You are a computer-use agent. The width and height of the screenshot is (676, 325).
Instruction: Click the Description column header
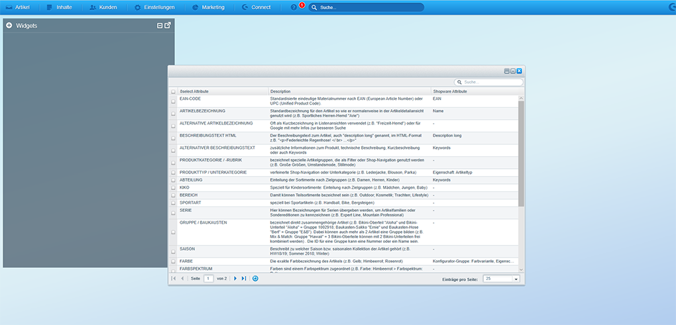[349, 91]
